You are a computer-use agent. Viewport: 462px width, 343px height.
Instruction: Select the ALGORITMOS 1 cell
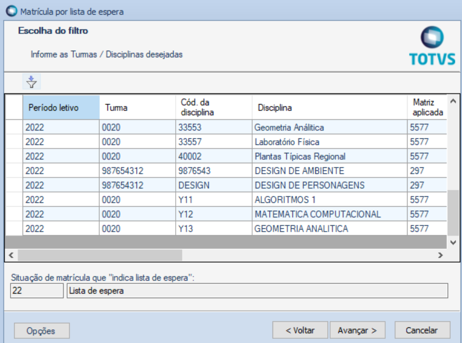click(330, 200)
